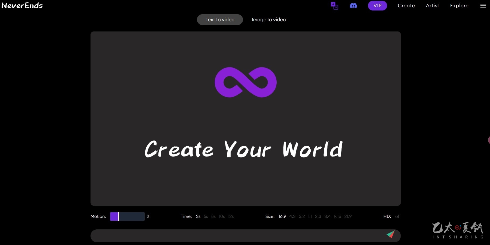Choose 16:9 aspect ratio

click(x=282, y=216)
